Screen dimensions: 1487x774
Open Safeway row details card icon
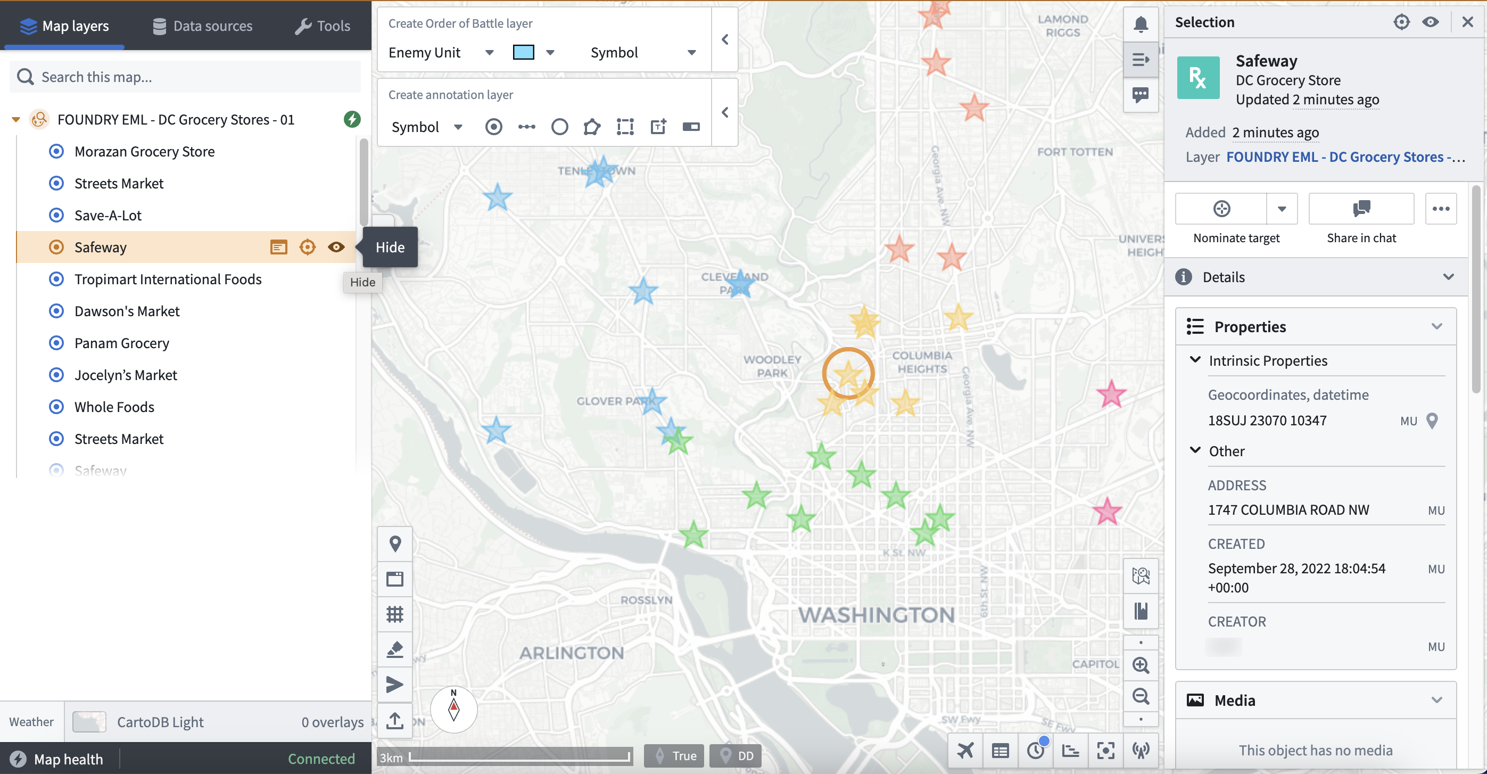coord(279,247)
